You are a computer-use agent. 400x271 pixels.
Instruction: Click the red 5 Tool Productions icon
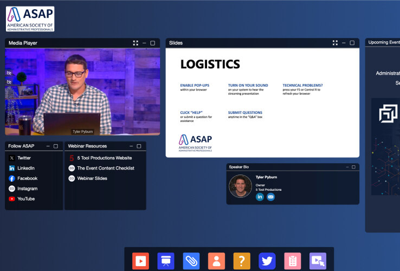[72, 158]
